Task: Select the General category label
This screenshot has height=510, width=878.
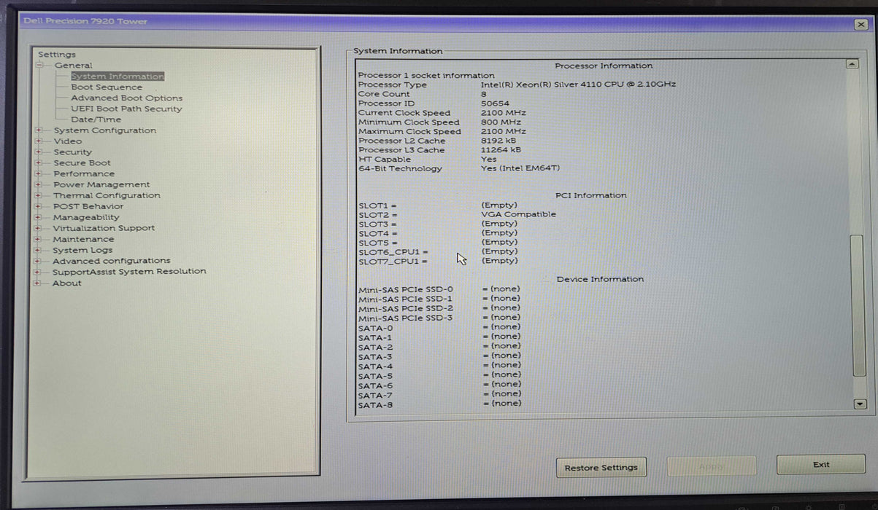Action: tap(74, 66)
